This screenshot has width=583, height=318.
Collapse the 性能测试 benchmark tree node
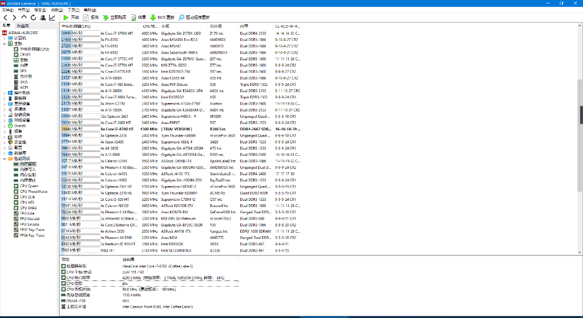5,159
